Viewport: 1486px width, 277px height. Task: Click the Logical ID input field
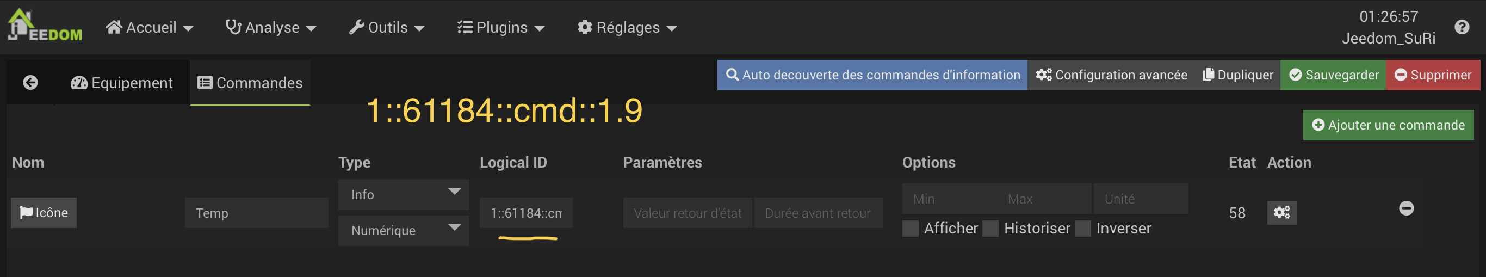[x=526, y=213]
